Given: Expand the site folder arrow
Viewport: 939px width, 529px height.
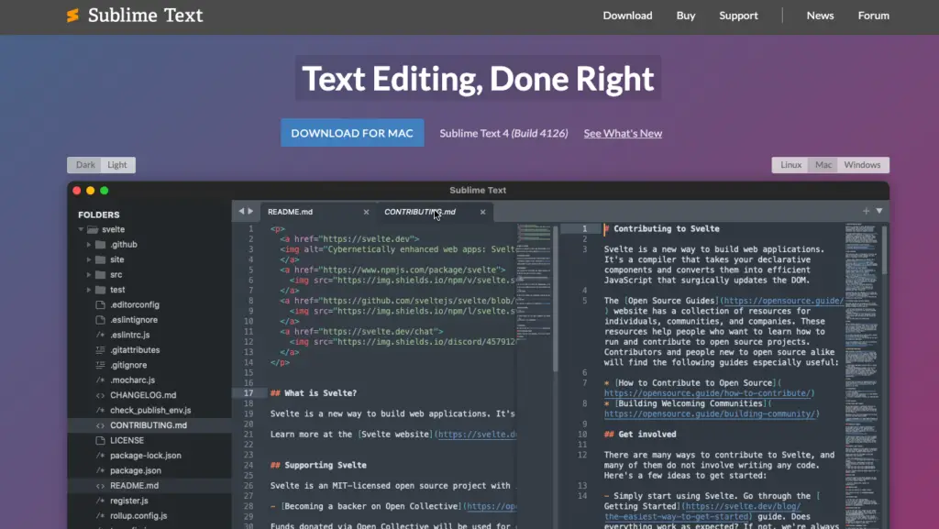Looking at the screenshot, I should (x=89, y=259).
